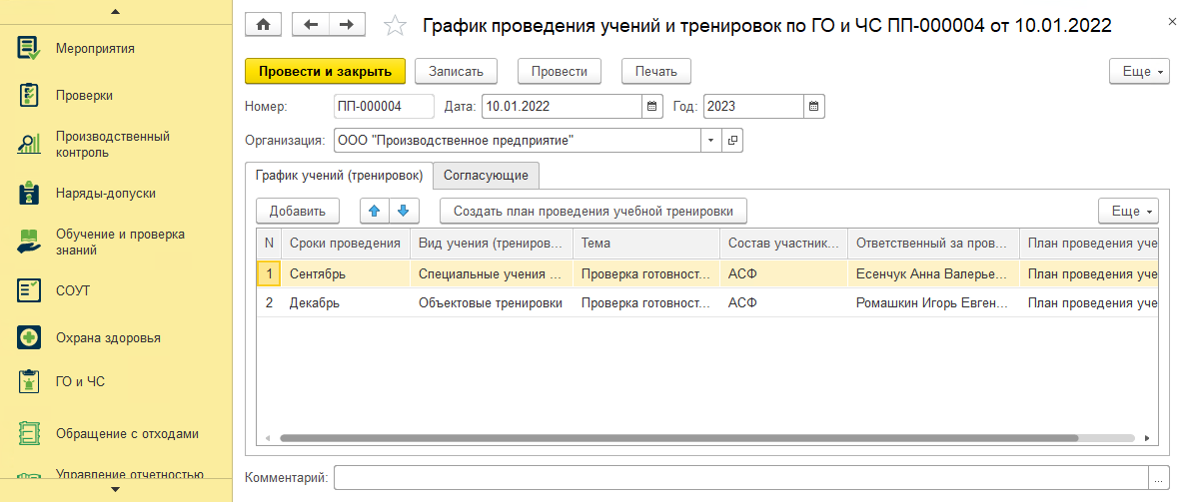Move selected row down with arrow button

pos(404,211)
